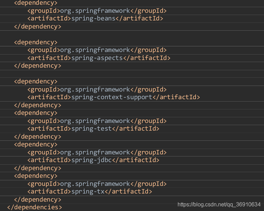
Task: Click <dependency> tag opening the spring-context-support block
Action: pos(36,81)
